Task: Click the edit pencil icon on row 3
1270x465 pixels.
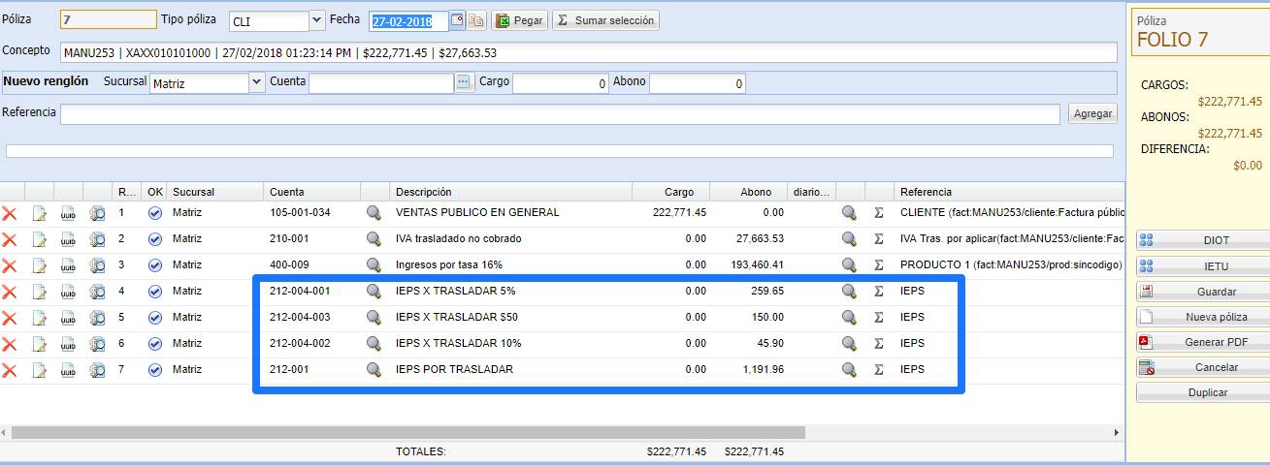Action: pos(40,265)
